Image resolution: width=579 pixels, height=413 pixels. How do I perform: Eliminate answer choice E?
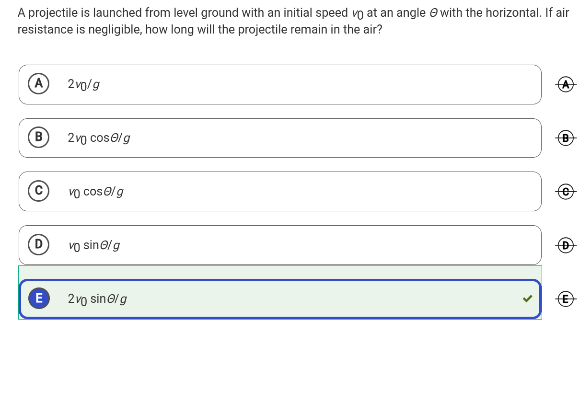point(566,299)
